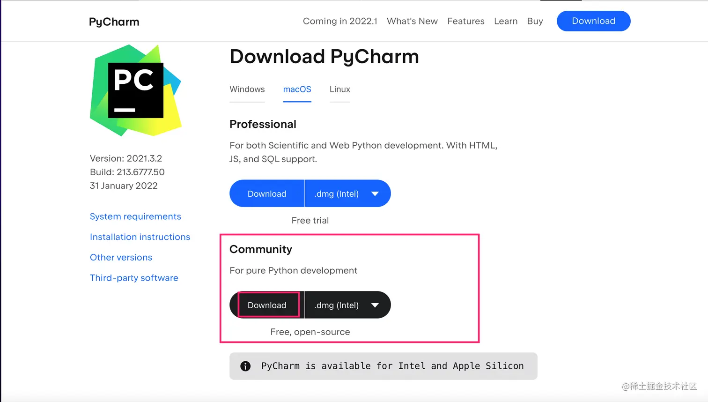Switch to the Windows tab
708x402 pixels.
pos(247,89)
